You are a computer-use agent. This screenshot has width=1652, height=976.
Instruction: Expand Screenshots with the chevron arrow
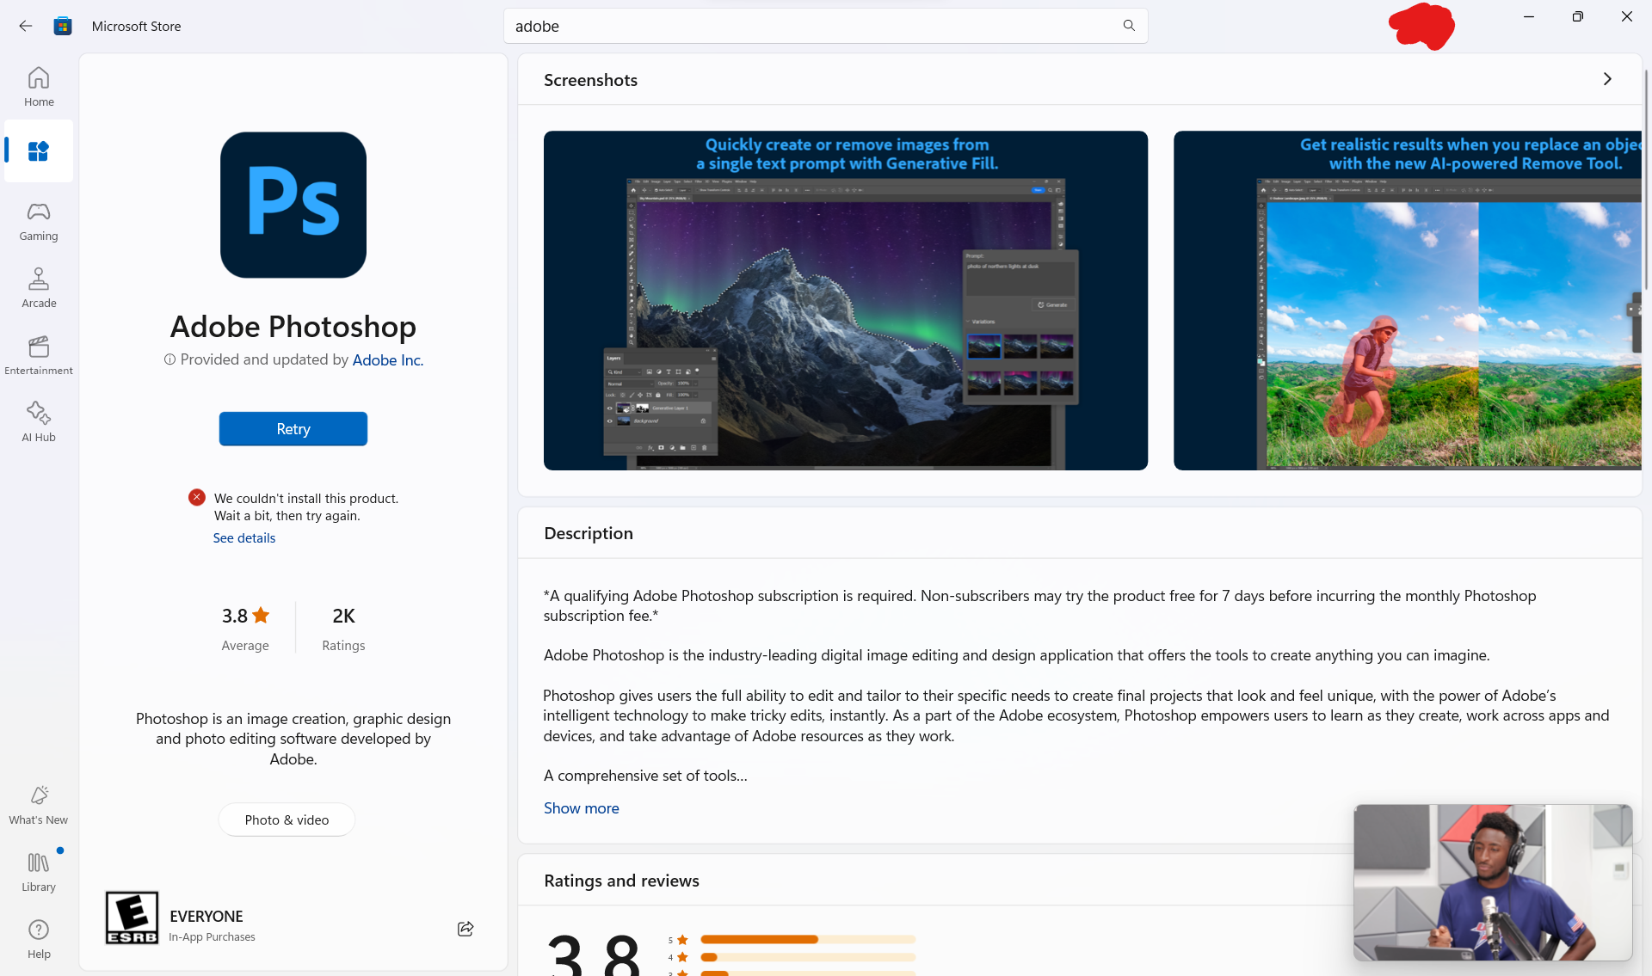coord(1607,79)
